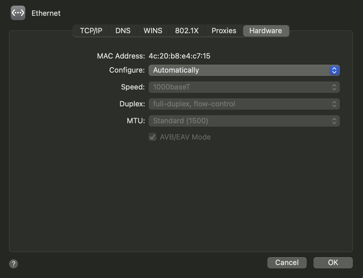Select the WINS tab
The width and height of the screenshot is (363, 278).
[x=153, y=31]
